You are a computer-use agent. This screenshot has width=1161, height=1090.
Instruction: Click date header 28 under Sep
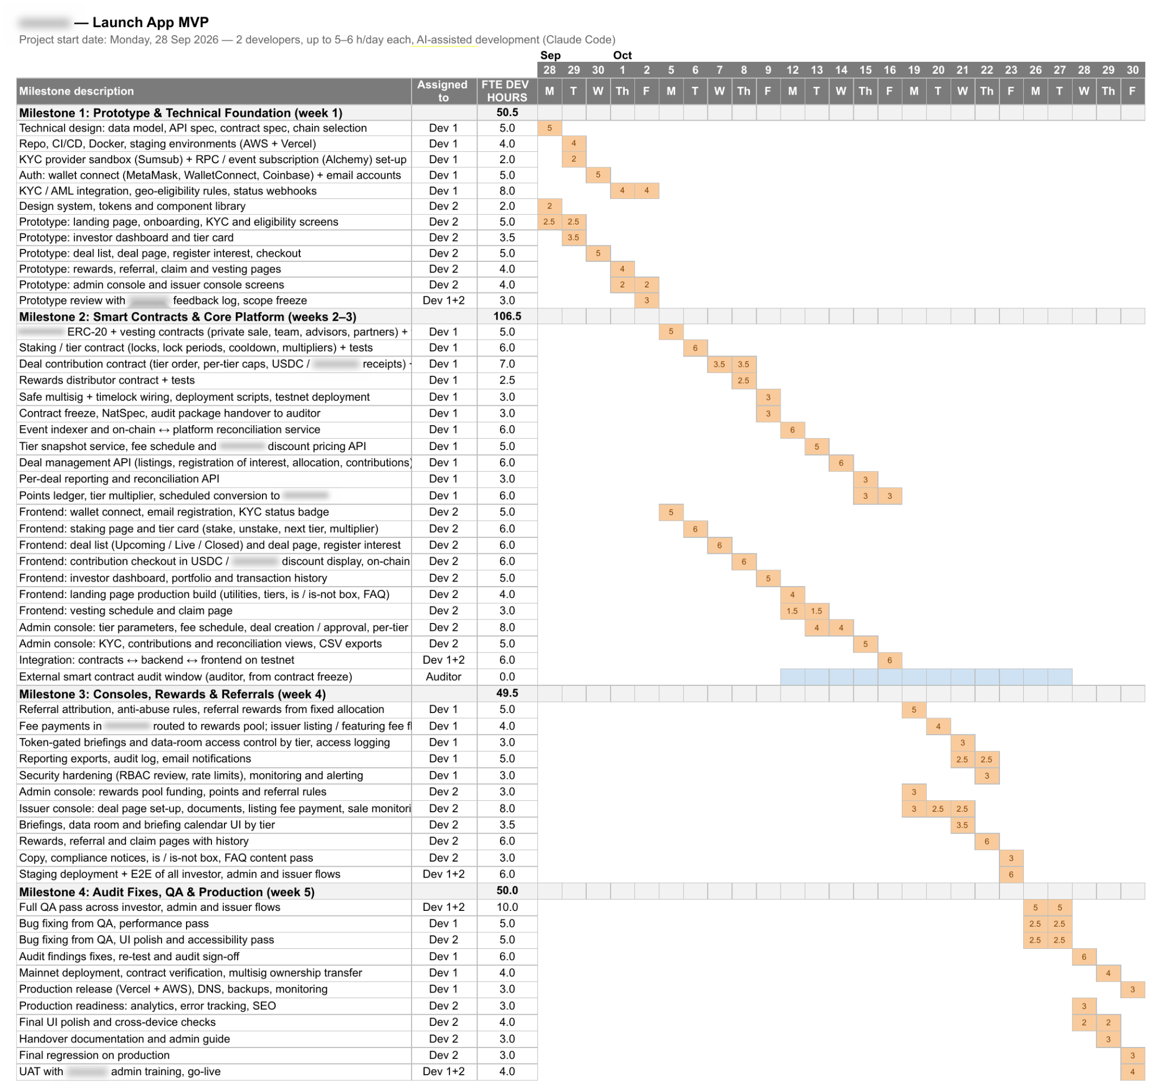click(549, 70)
